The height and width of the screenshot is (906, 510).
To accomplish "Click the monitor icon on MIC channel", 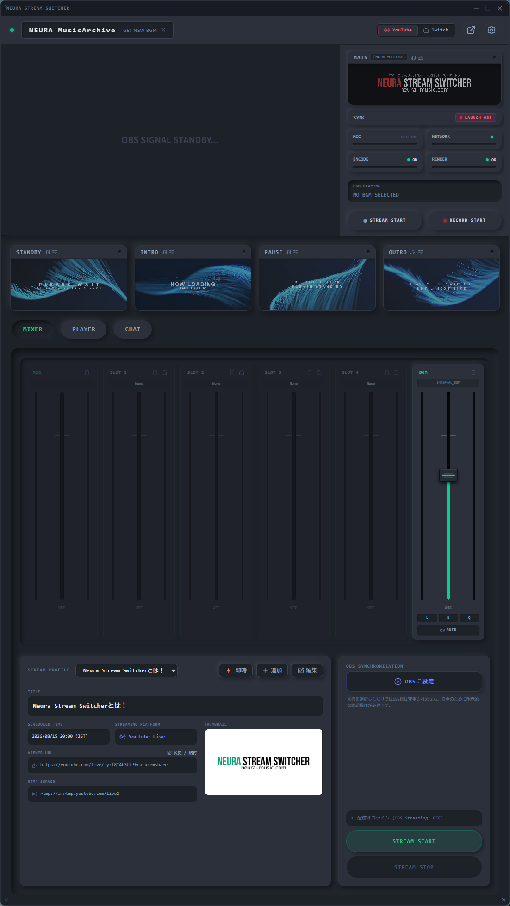I will (87, 372).
